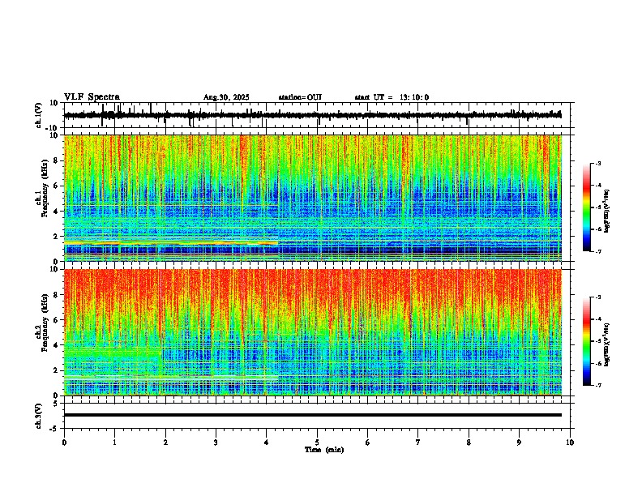Click the ch.1(V) waveform axis label
Viewport: 642px width, 496px height.
pos(39,115)
